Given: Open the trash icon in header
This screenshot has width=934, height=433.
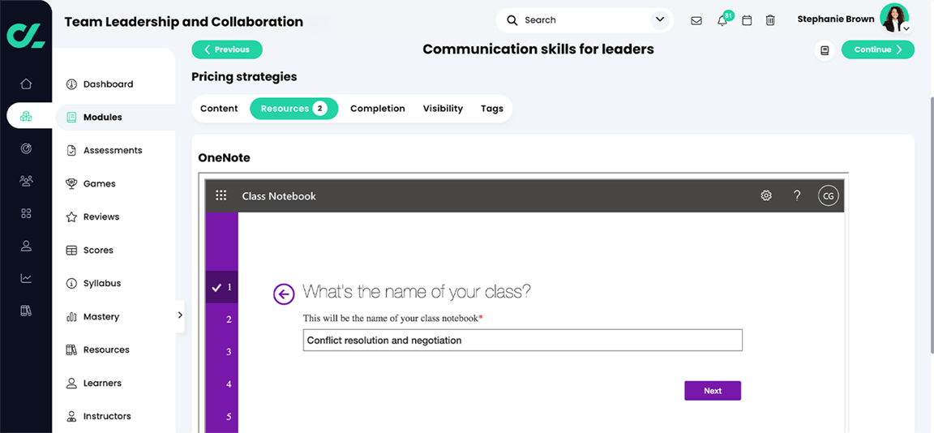Looking at the screenshot, I should click(x=770, y=20).
